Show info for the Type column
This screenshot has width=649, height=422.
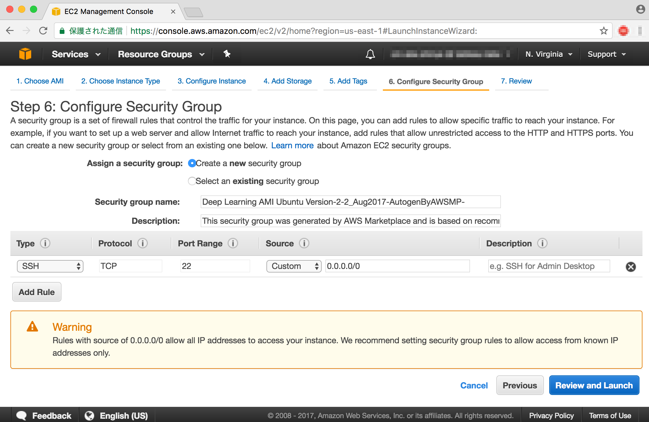point(45,243)
